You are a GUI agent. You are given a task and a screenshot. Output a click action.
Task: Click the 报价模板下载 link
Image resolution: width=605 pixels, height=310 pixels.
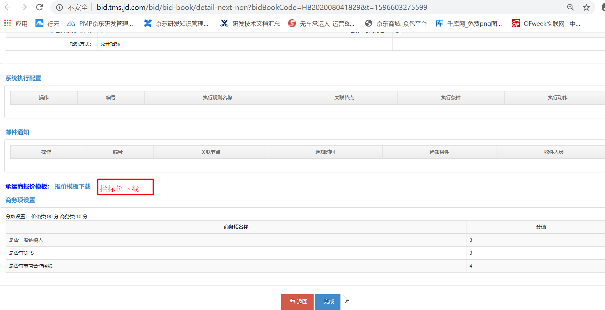[73, 186]
